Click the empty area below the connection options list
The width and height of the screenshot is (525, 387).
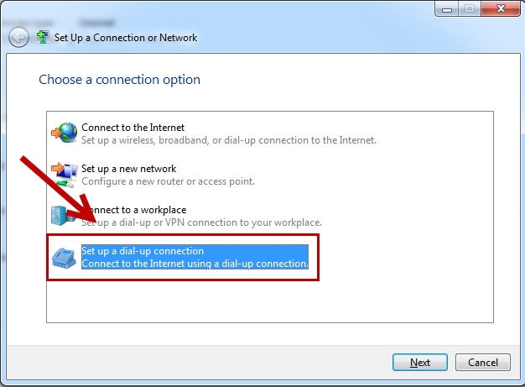270,301
